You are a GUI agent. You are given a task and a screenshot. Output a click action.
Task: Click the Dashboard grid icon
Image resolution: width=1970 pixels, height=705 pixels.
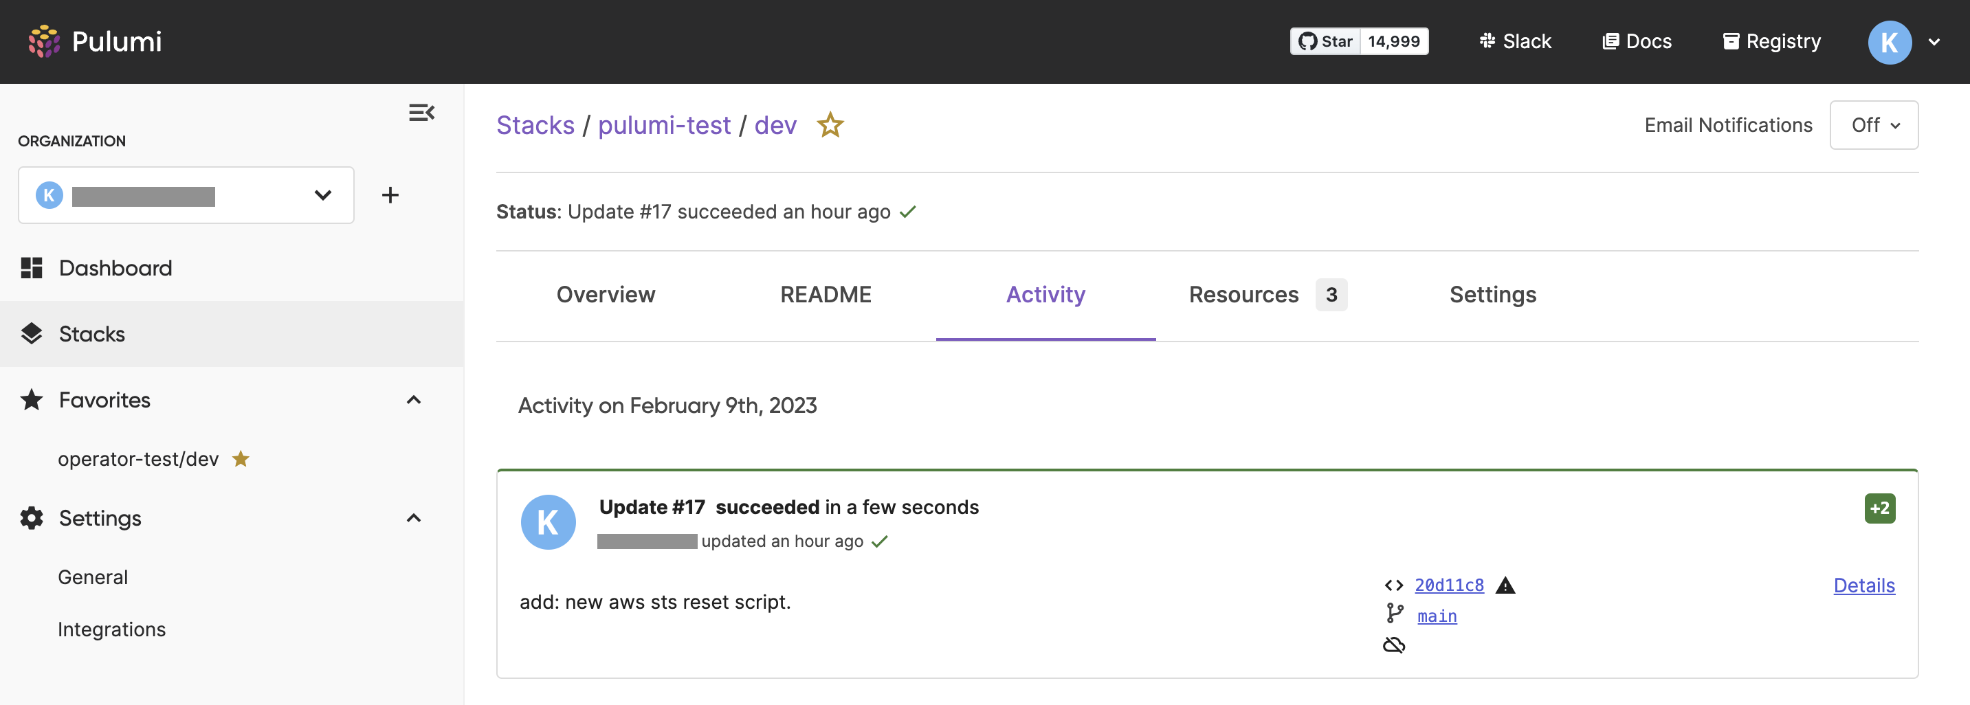(32, 267)
